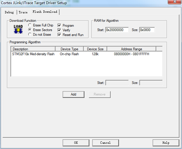The height and width of the screenshot is (149, 182).
Task: Open the Trace tab
Action: click(x=23, y=12)
